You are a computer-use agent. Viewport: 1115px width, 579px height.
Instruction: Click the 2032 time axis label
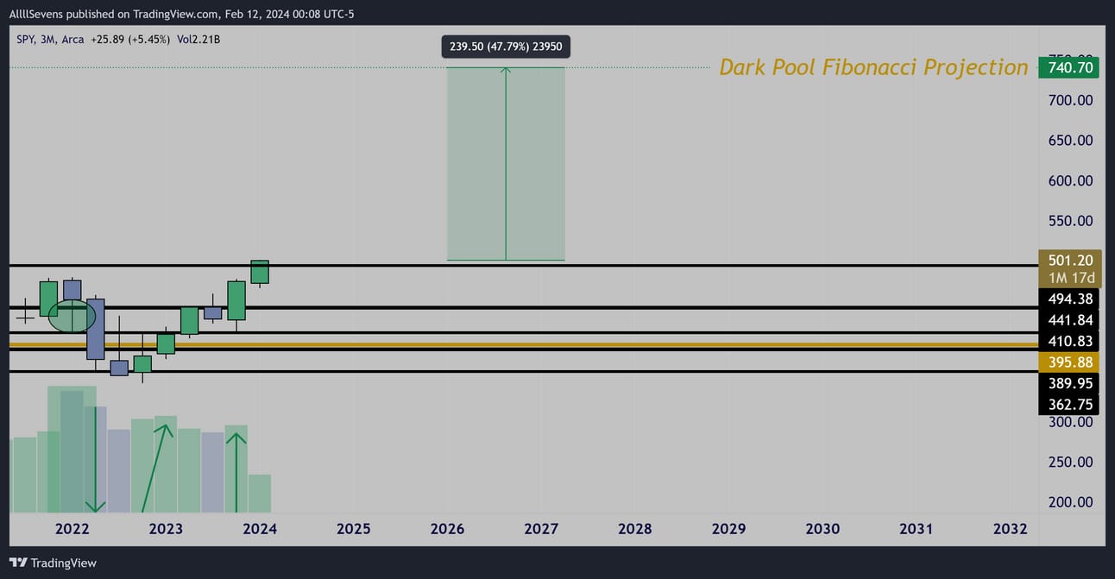point(1011,529)
